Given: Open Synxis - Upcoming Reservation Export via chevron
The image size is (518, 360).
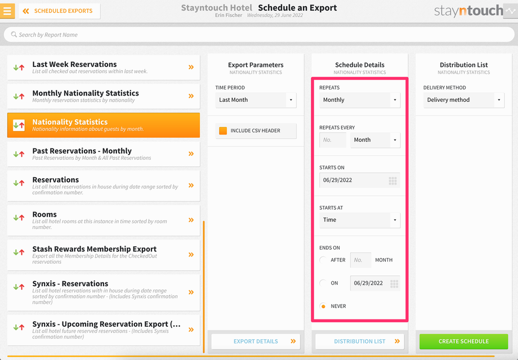Looking at the screenshot, I should [191, 330].
